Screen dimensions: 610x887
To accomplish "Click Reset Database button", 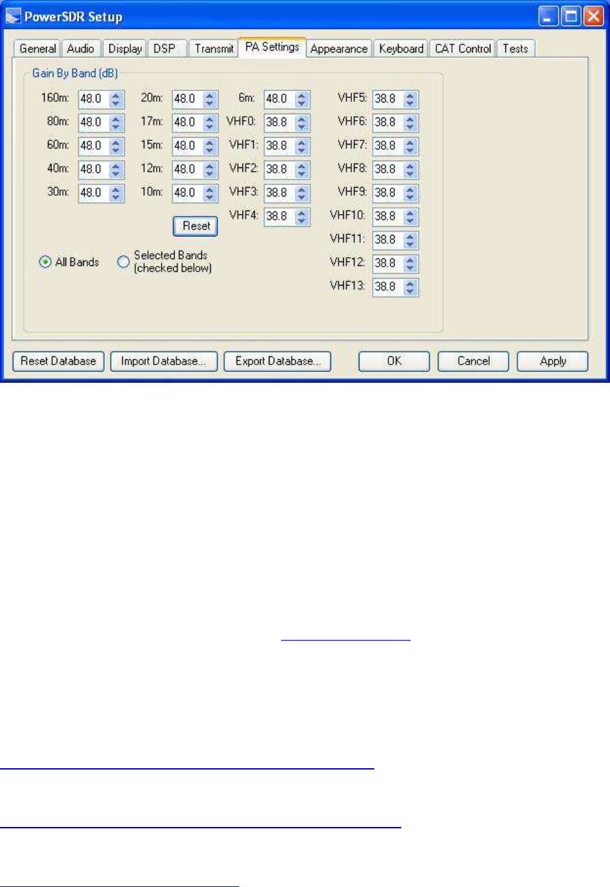I will 59,361.
